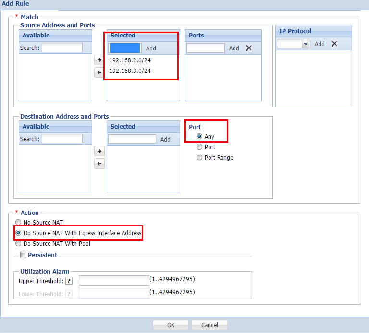Move source address left to Available
The height and width of the screenshot is (333, 369).
coord(99,72)
